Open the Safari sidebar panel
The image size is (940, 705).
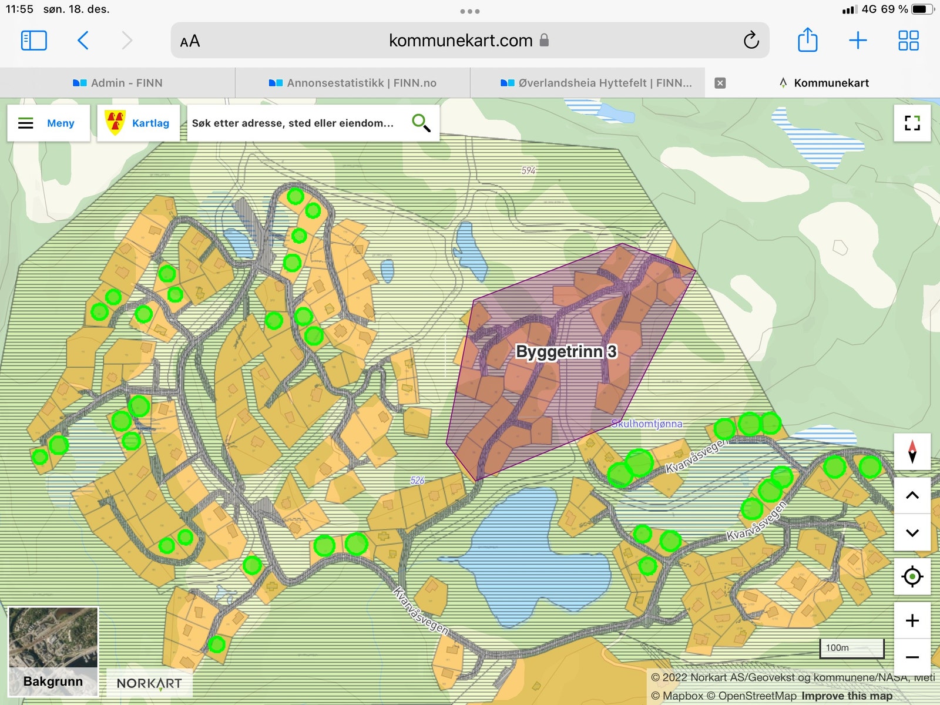coord(34,41)
